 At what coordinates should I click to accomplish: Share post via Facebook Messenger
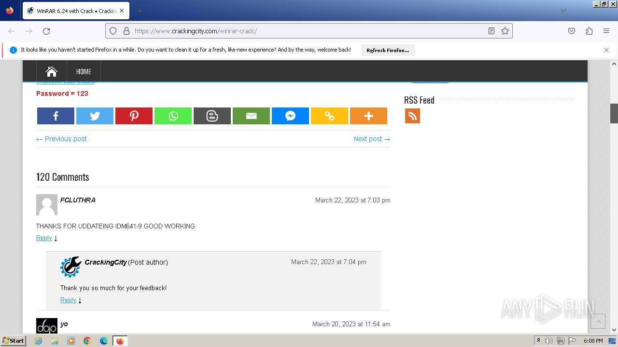(x=290, y=116)
